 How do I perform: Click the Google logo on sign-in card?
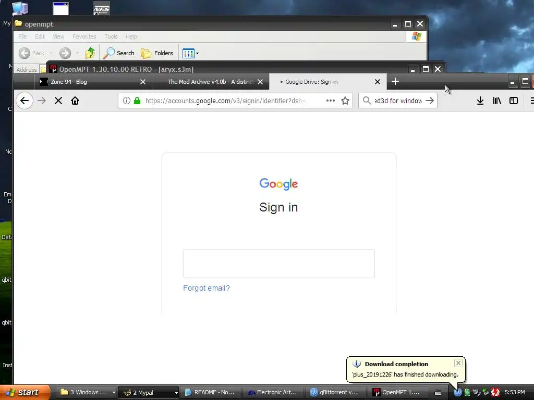(278, 184)
